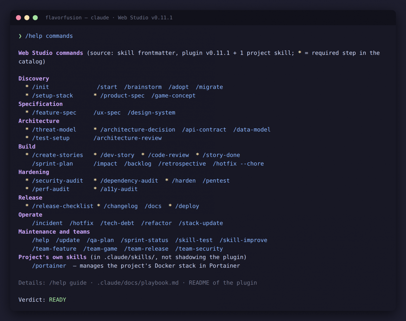Screen dimensions: 406x321
Task: Click the /start command
Action: tap(107, 87)
